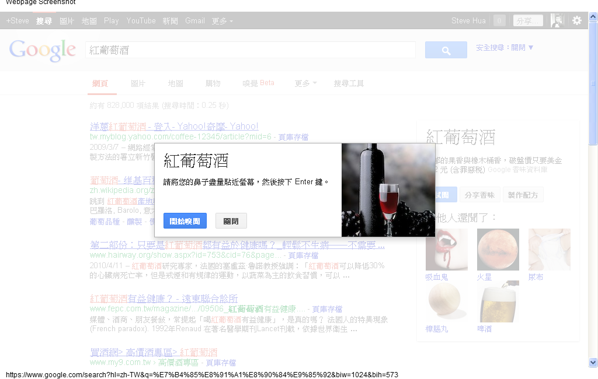Screen dimensions: 598x379
Task: Click the 開始嗅聞 button
Action: click(x=185, y=221)
